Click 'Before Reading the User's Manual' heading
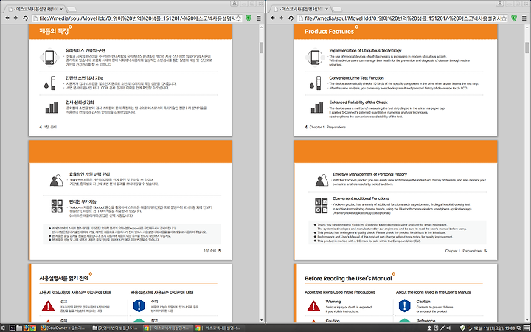 (x=348, y=278)
